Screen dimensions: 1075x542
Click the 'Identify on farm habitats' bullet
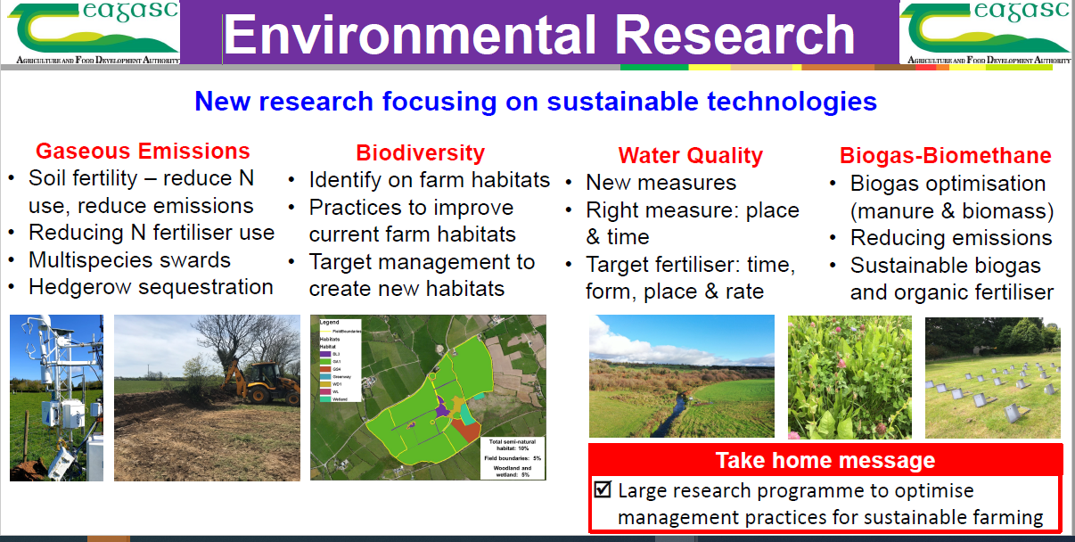(430, 180)
